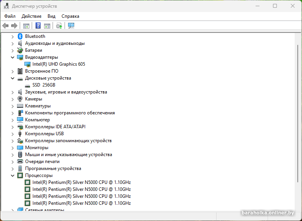
Task: Select the Компьютер tree row
Action: [38, 120]
